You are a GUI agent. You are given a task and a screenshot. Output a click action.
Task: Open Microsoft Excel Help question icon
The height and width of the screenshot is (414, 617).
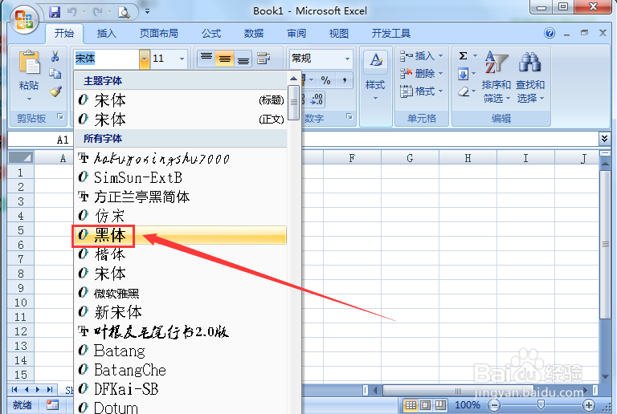click(550, 34)
